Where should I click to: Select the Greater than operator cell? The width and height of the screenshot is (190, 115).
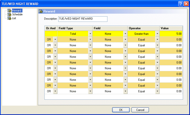[142, 34]
